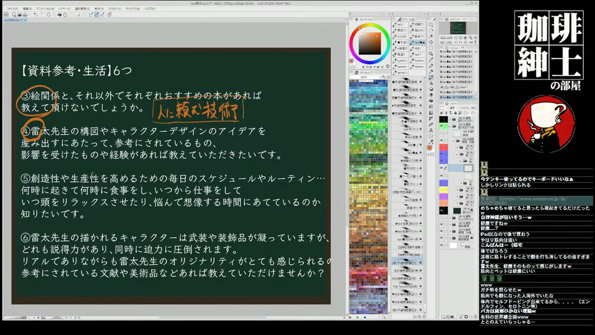This screenshot has width=595, height=335.
Task: Expand the 黒板背景 layer folder
Action: pyautogui.click(x=450, y=238)
